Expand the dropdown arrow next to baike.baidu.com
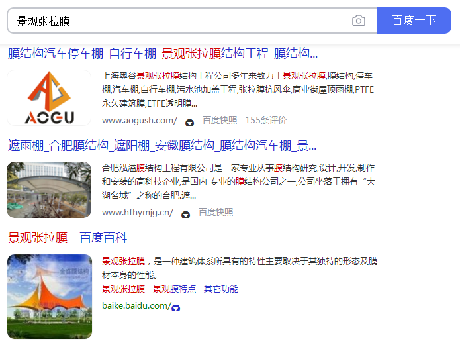 click(176, 308)
